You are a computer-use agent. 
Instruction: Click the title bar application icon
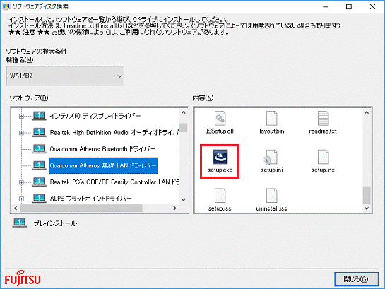(x=6, y=6)
